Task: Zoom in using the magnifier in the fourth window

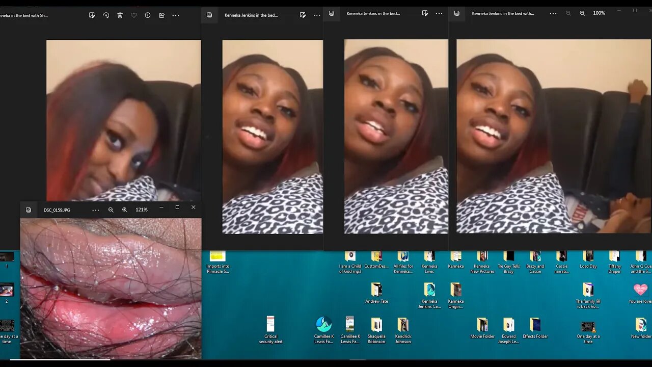Action: (x=582, y=13)
